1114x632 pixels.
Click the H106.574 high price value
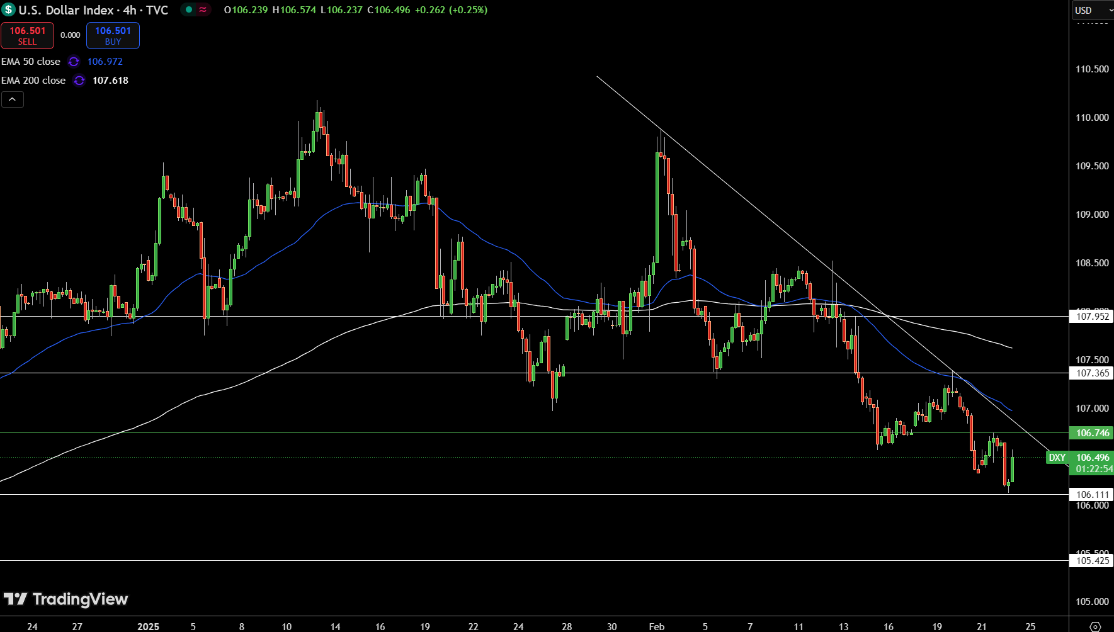[x=294, y=10]
